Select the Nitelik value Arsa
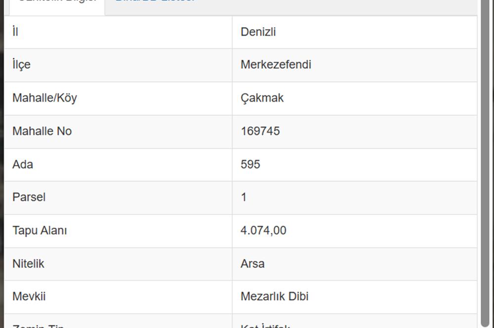The height and width of the screenshot is (328, 494). [252, 264]
